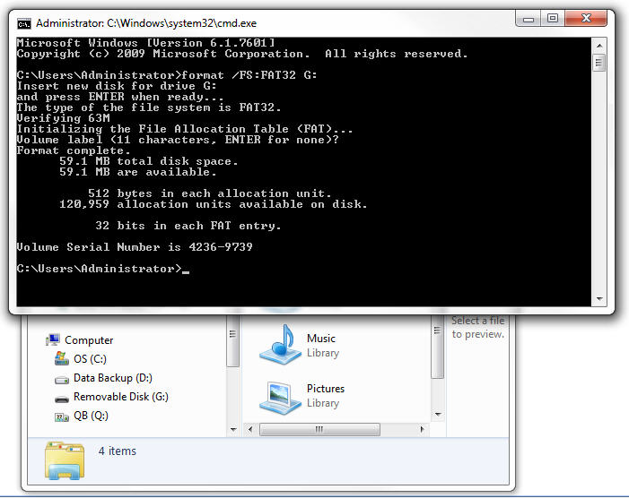Image resolution: width=629 pixels, height=498 pixels.
Task: Click the 'Format complete.' output line
Action: (74, 150)
